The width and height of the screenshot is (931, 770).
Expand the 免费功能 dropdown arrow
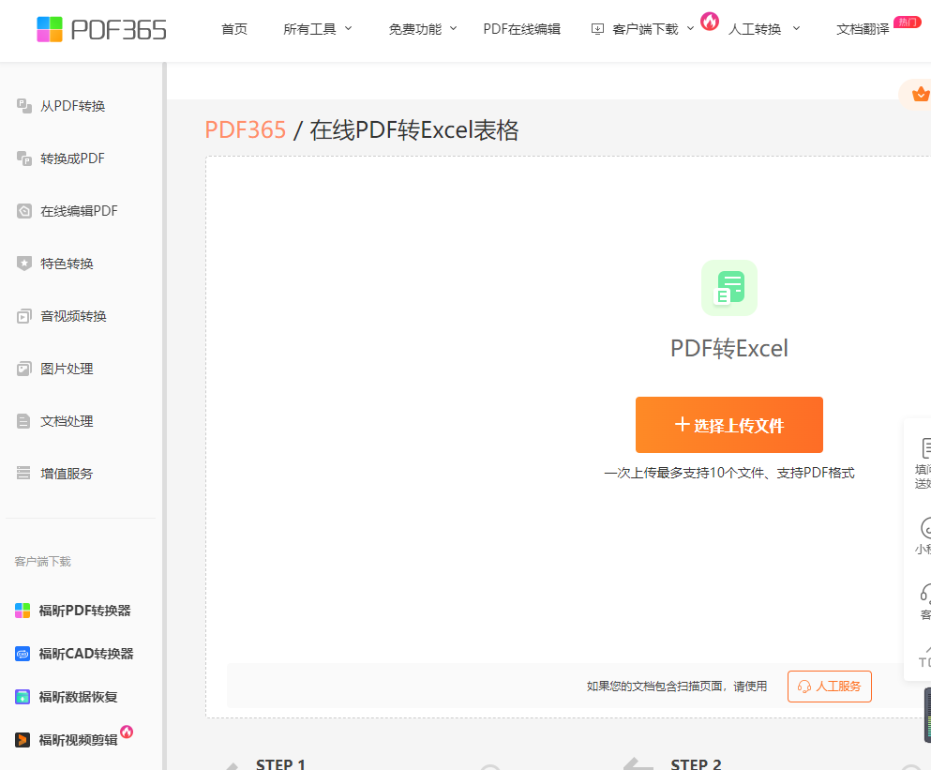click(x=454, y=28)
